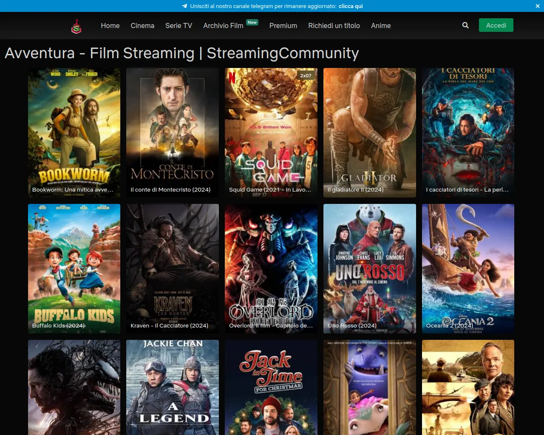544x435 pixels.
Task: Dismiss the telegram banner with the X
Action: [538, 6]
